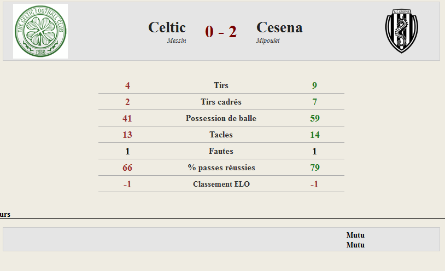
Task: Click Celtic's shots count 4
Action: coord(127,85)
